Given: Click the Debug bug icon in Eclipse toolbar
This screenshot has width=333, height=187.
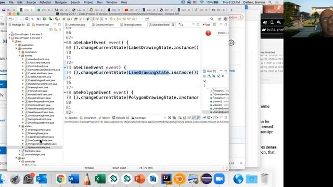Looking at the screenshot, I should pos(38,19).
